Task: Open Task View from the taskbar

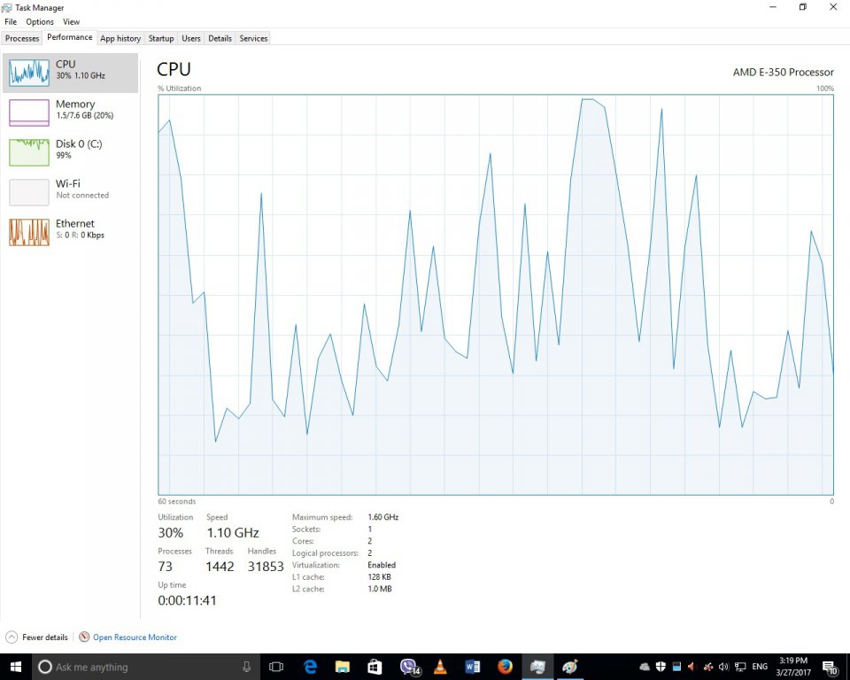Action: coord(276,667)
